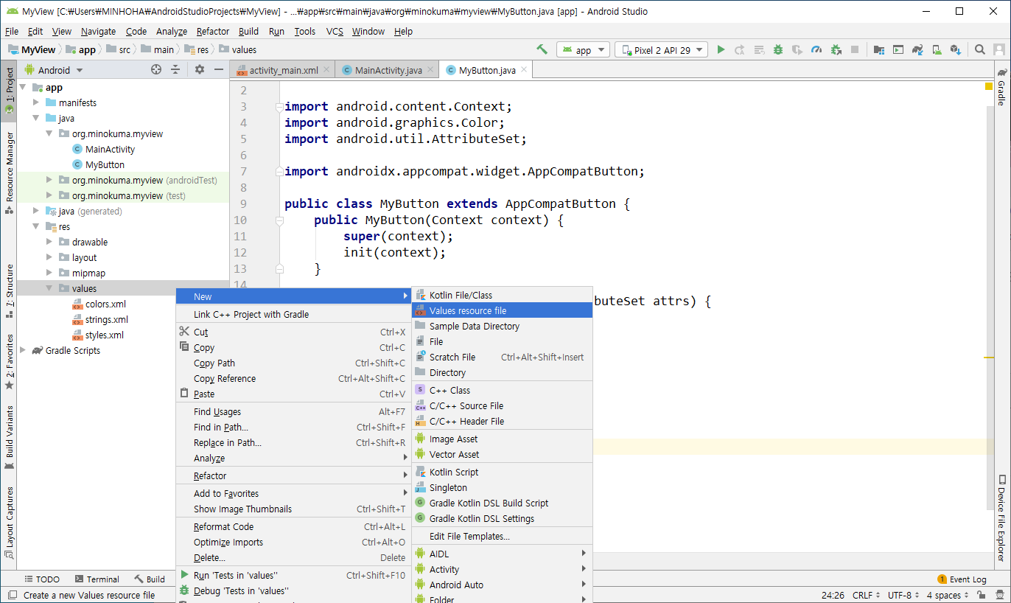
Task: Click the Make Project hammer icon
Action: pyautogui.click(x=542, y=49)
